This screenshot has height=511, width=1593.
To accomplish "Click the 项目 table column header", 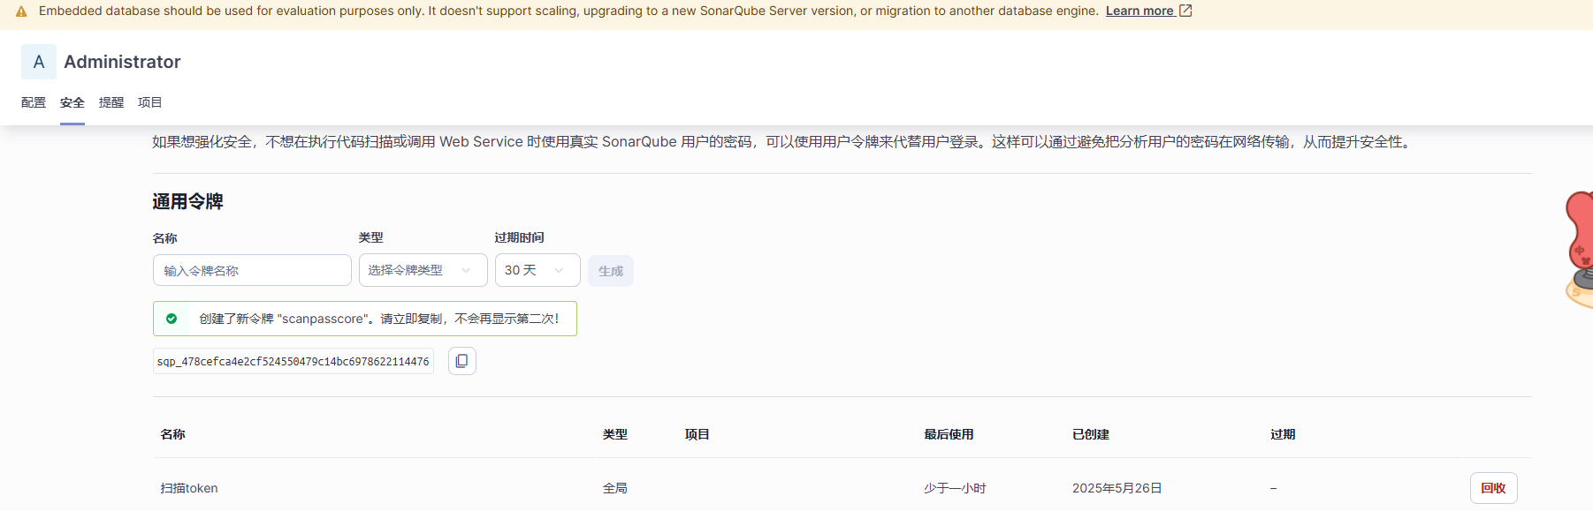I will (697, 434).
